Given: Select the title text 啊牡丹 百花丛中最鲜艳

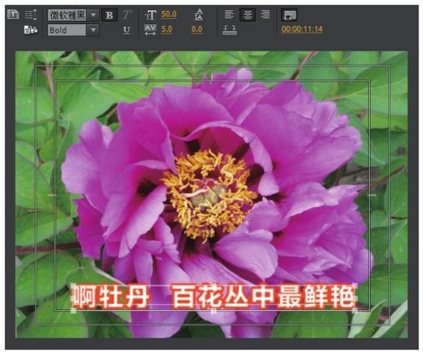Looking at the screenshot, I should pos(214,296).
